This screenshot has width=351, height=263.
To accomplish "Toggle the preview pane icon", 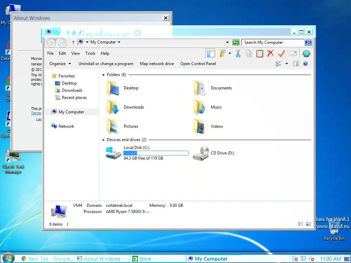I will click(296, 64).
